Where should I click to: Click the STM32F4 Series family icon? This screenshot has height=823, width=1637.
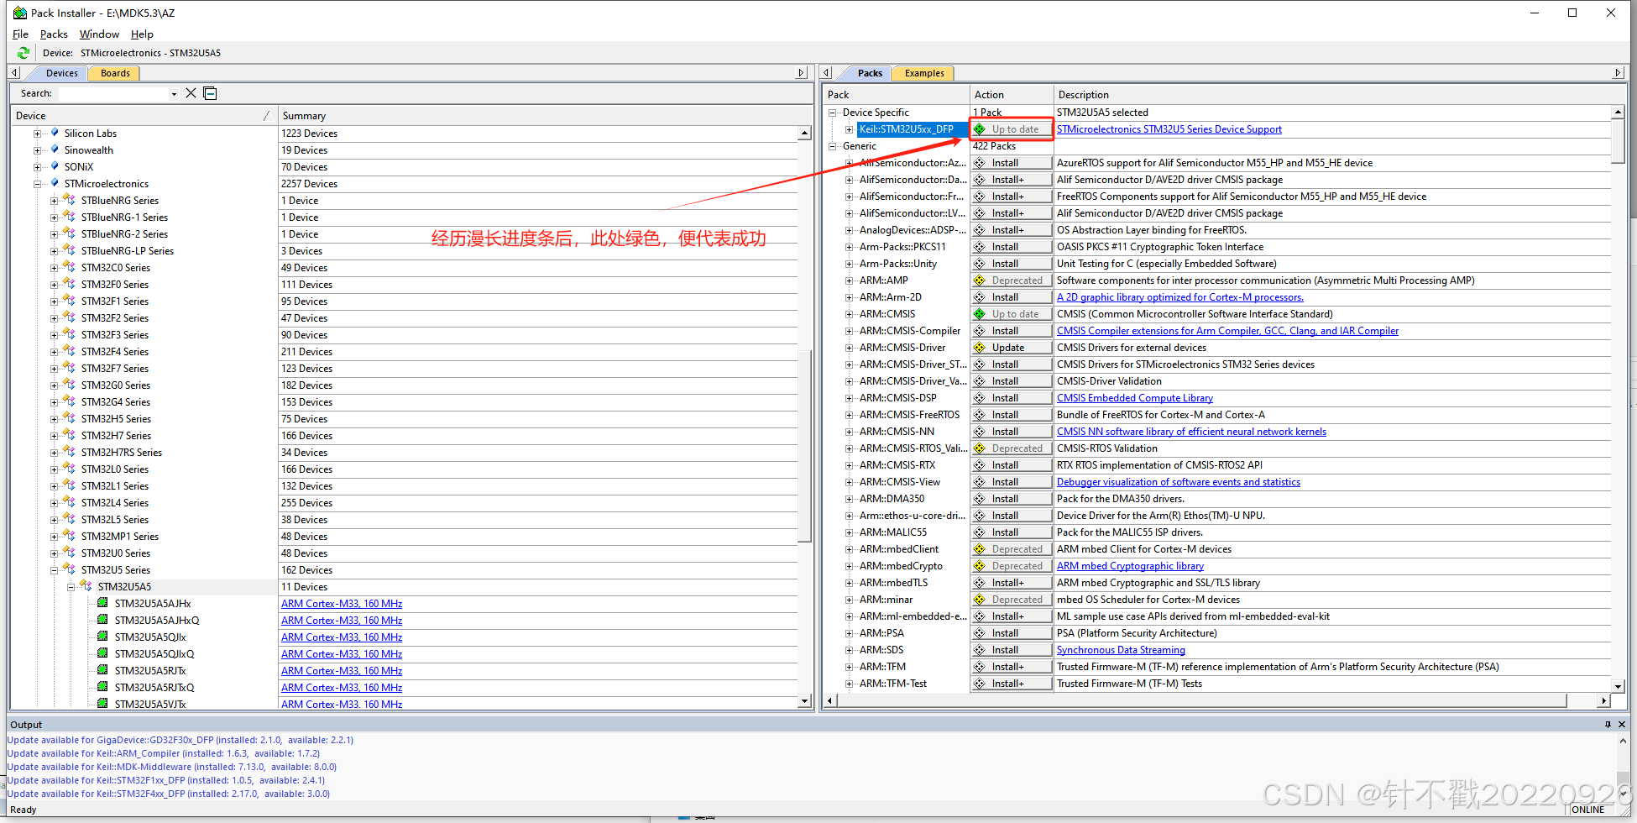71,351
